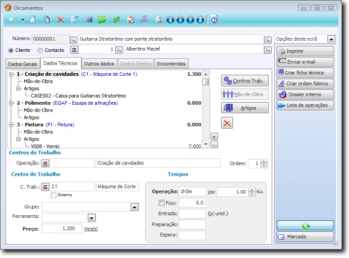Collapse the 3 - Pintura node

(11, 124)
